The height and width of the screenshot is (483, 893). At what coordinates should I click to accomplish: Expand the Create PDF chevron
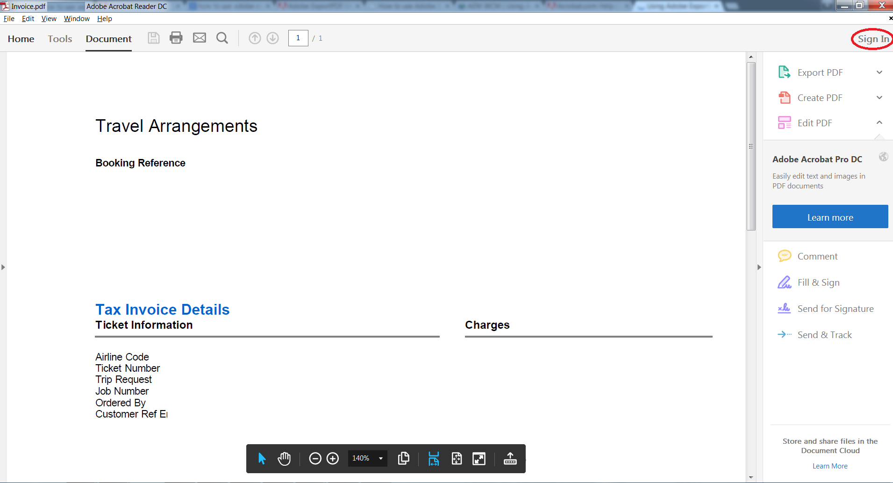pos(879,98)
